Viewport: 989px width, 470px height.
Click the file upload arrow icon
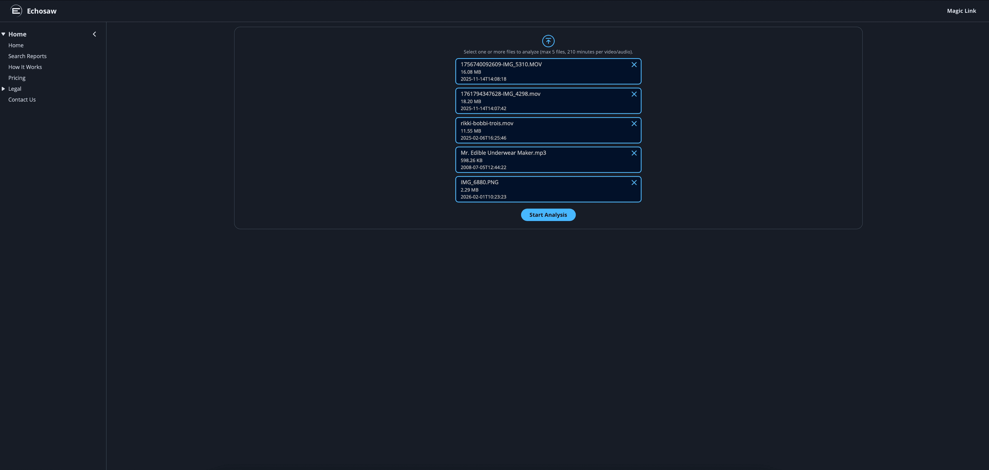click(548, 41)
